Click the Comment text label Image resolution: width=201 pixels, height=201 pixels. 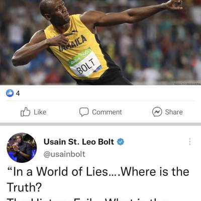[x=107, y=112]
